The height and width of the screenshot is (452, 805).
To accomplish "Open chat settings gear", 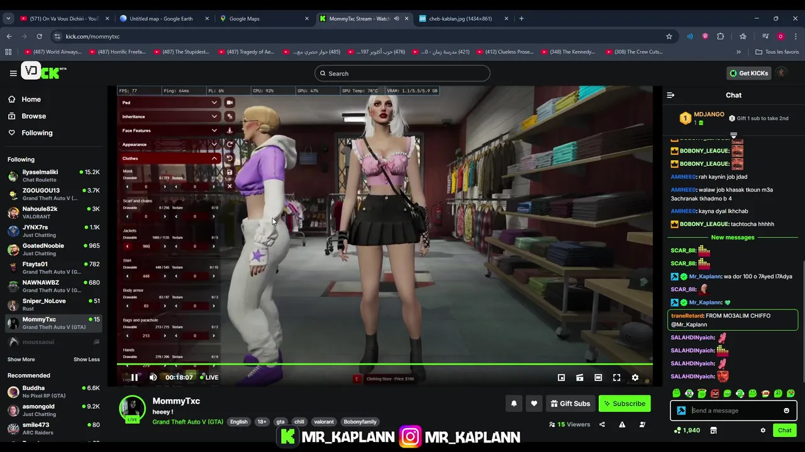I will 763,430.
